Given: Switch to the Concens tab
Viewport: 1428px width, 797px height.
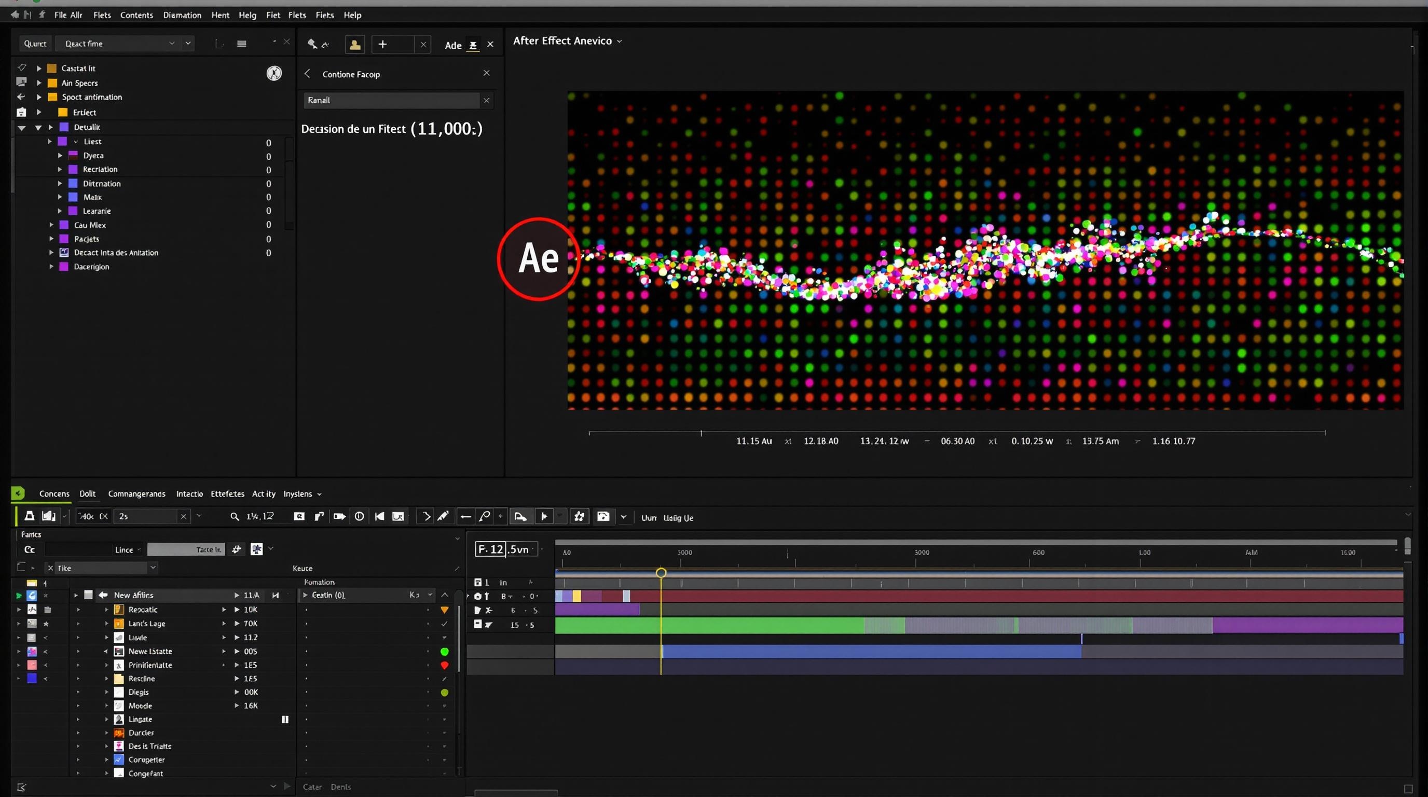Looking at the screenshot, I should 54,493.
